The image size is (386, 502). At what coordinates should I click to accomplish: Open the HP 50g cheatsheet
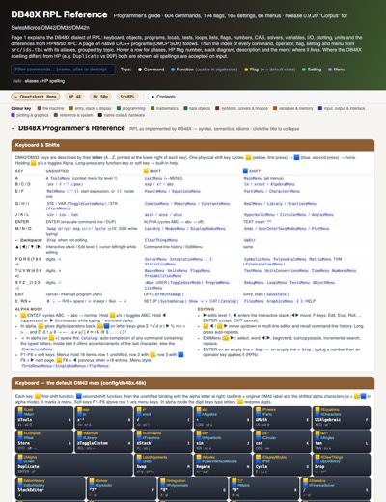pyautogui.click(x=100, y=97)
